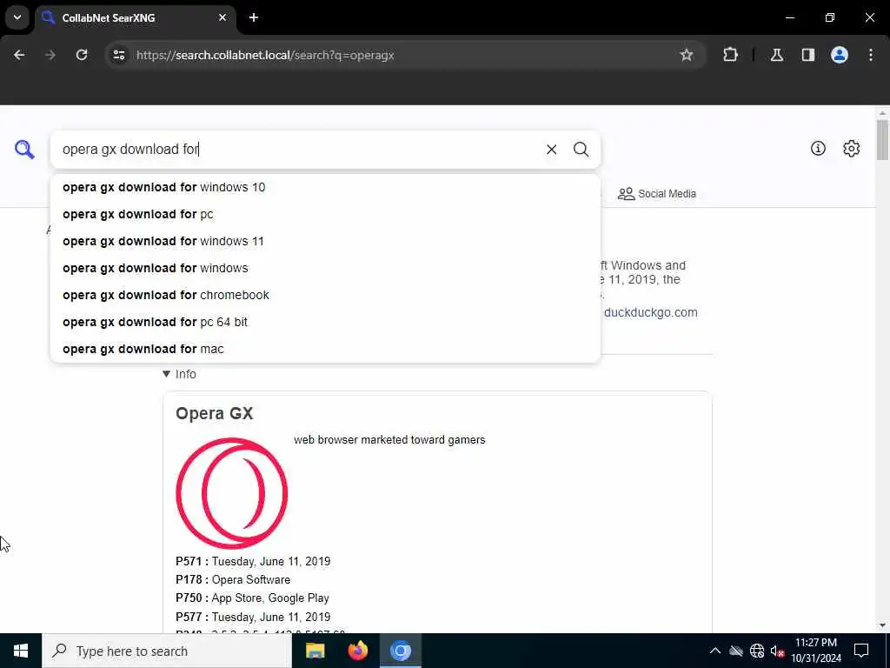Image resolution: width=890 pixels, height=668 pixels.
Task: Choose suggestion ending in pc 64 bit
Action: point(325,322)
